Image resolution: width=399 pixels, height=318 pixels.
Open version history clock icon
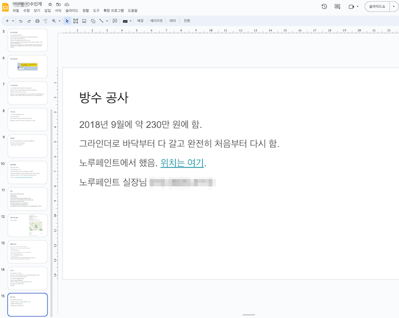click(x=324, y=7)
